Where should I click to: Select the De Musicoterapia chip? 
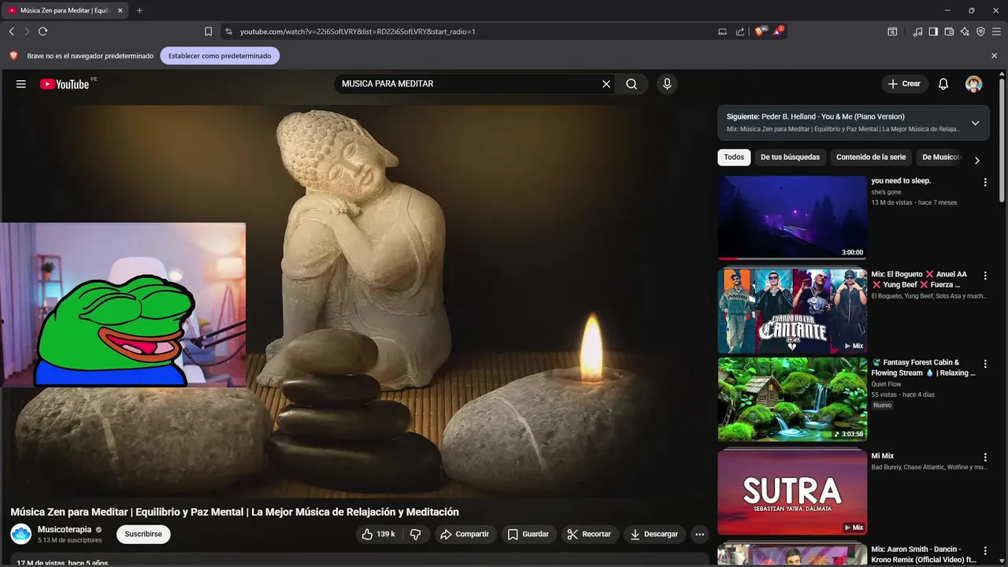(x=940, y=157)
